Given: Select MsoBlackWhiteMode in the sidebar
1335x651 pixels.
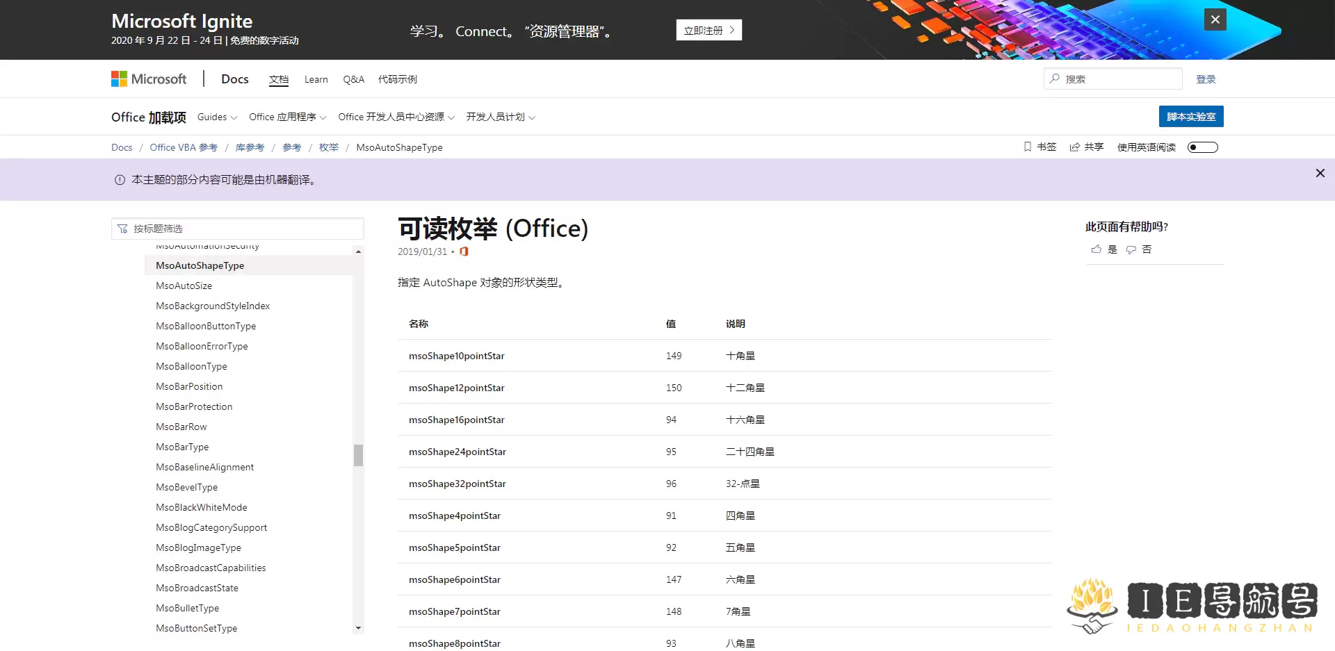Looking at the screenshot, I should tap(202, 507).
